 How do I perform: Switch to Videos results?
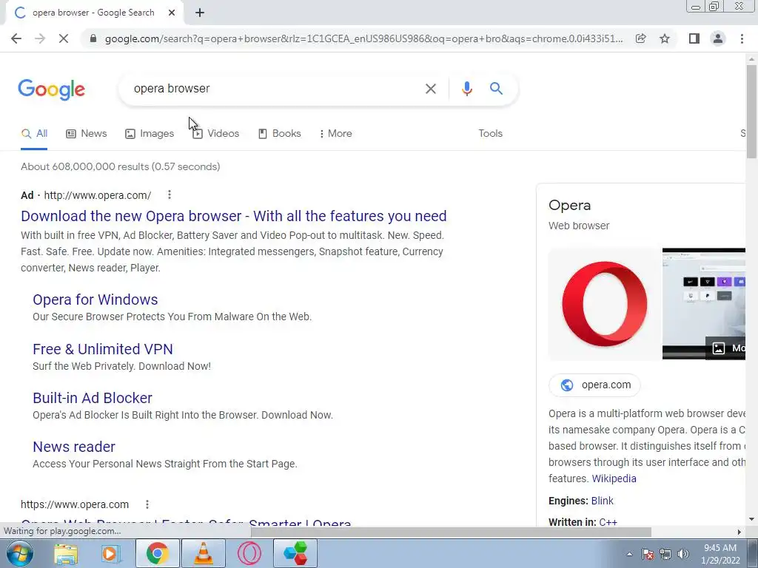point(215,134)
